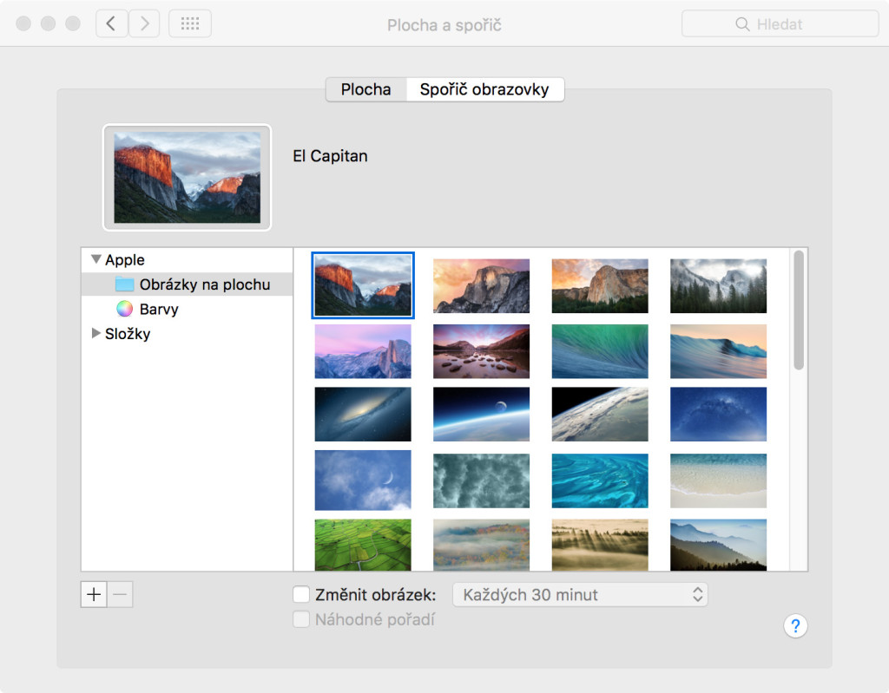Choose the Half Dome sunset clouds wallpaper
Viewport: 889px width, 693px height.
point(481,285)
